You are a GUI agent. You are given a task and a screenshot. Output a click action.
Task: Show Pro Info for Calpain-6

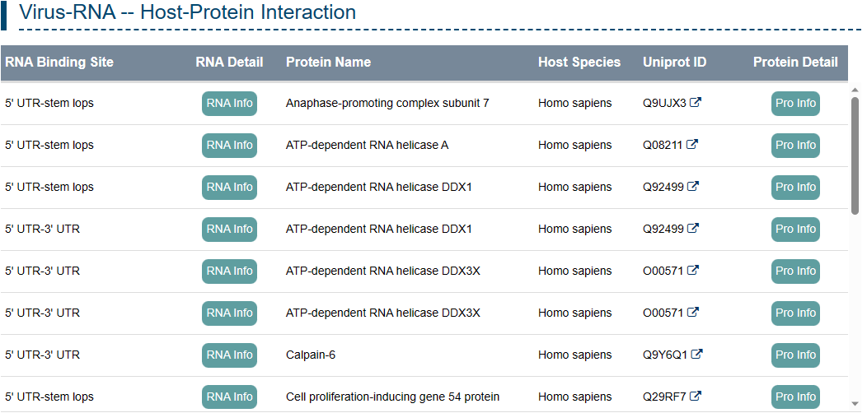(x=795, y=355)
